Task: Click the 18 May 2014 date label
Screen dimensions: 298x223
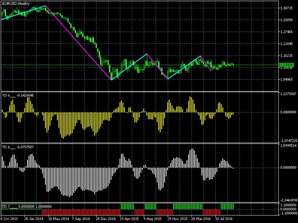Action: (x=59, y=219)
